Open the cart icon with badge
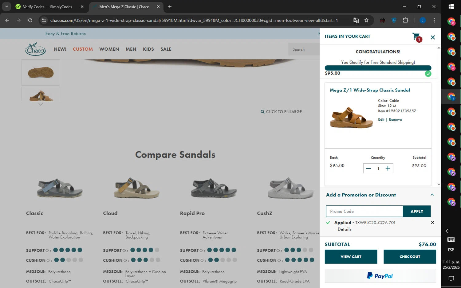Image resolution: width=461 pixels, height=288 pixels. coord(417,37)
